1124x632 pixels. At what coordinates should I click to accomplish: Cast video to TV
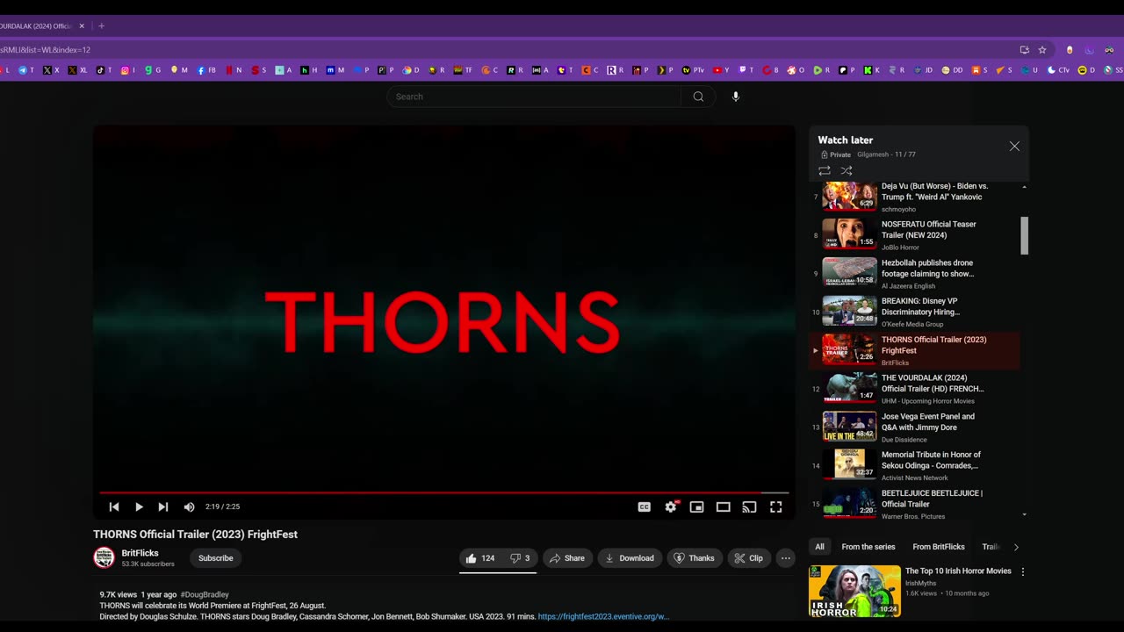click(x=749, y=506)
